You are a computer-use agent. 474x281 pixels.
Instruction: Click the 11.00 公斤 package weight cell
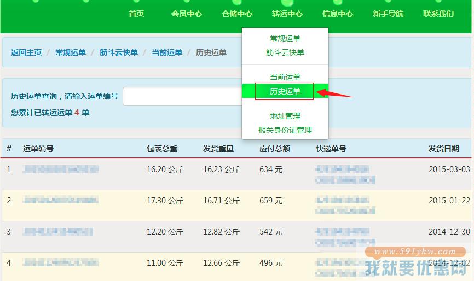tap(165, 263)
